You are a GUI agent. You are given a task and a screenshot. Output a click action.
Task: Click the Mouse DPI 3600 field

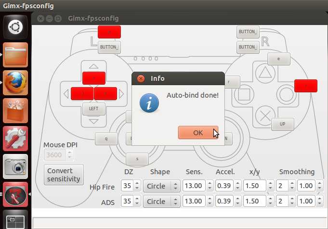coord(55,155)
